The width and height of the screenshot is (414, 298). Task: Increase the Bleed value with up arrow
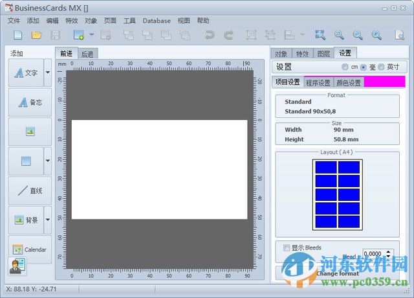(x=388, y=252)
